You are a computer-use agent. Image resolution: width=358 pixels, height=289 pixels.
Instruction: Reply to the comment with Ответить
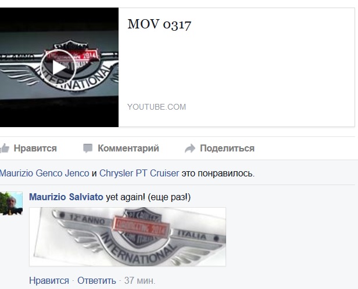(96, 280)
